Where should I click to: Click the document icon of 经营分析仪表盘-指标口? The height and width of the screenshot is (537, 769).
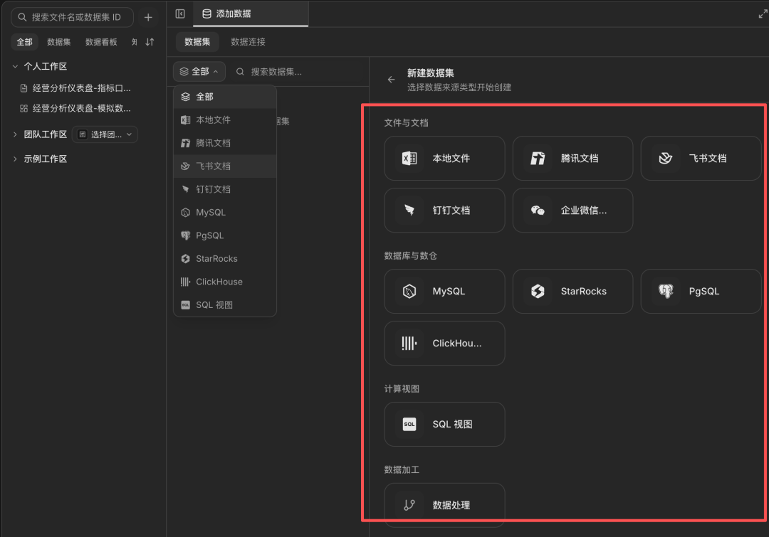[23, 88]
